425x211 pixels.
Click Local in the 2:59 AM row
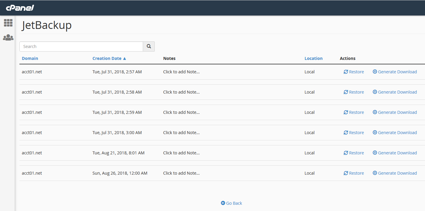coord(310,112)
